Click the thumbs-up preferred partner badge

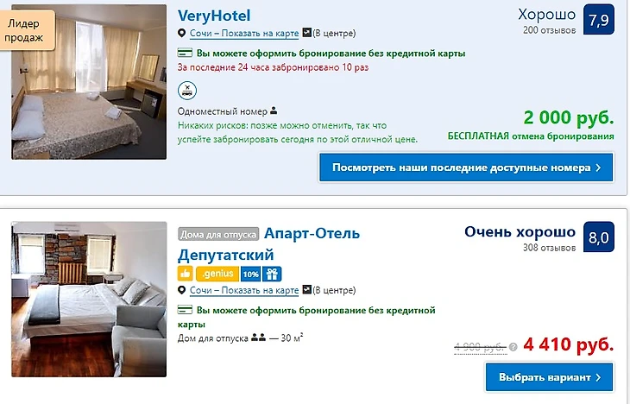click(186, 274)
